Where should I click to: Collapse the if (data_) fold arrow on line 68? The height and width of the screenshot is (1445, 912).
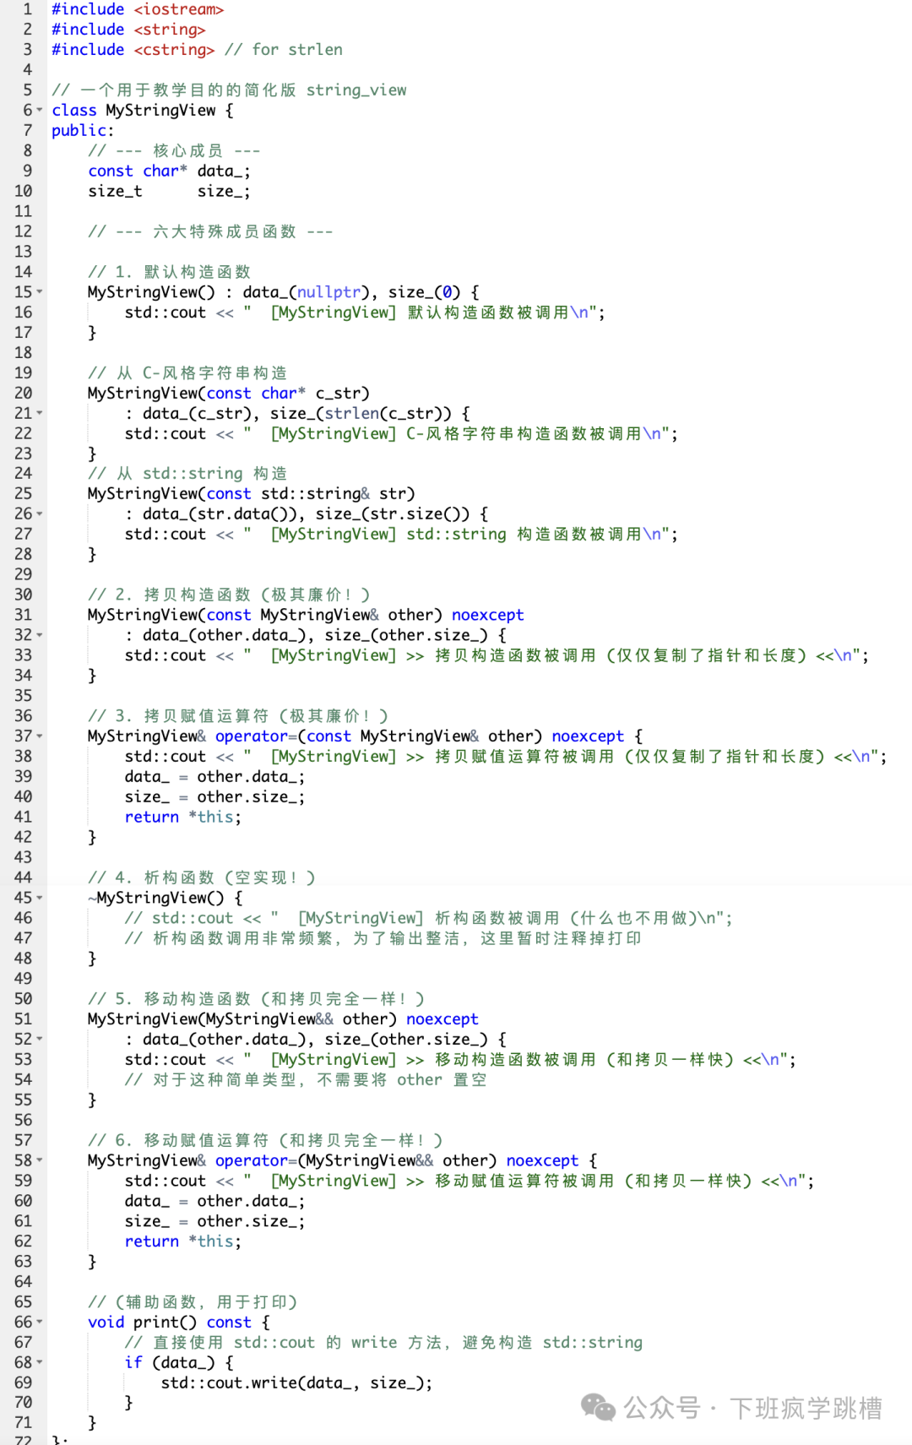point(39,1363)
